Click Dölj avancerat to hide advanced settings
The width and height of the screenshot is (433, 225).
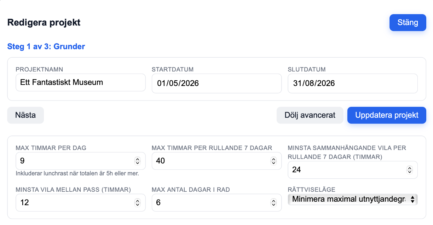coord(310,115)
